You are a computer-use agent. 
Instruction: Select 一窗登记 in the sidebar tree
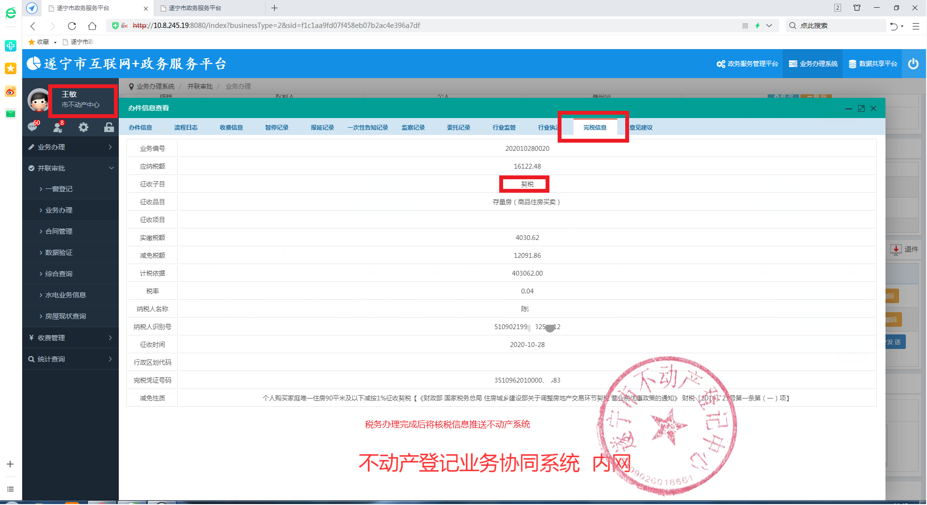[59, 189]
